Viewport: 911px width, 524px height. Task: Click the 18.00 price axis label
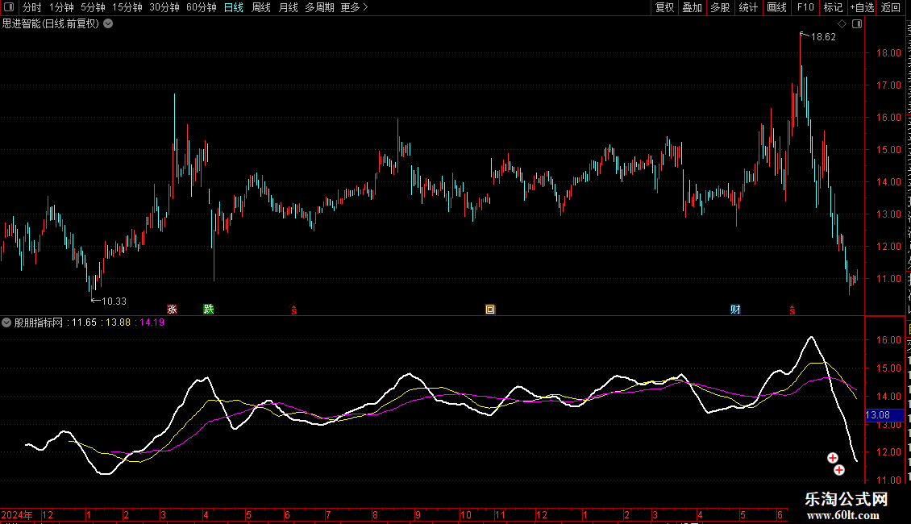[888, 53]
